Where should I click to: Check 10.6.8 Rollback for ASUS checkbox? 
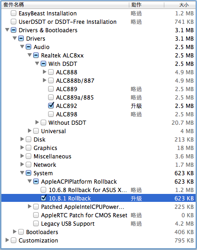pyautogui.click(x=43, y=190)
